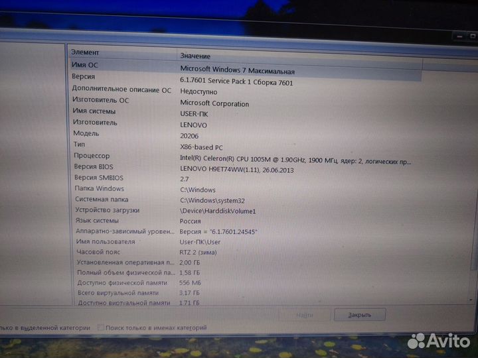The image size is (478, 358).
Task: Click the Элемент column header
Action: (123, 52)
